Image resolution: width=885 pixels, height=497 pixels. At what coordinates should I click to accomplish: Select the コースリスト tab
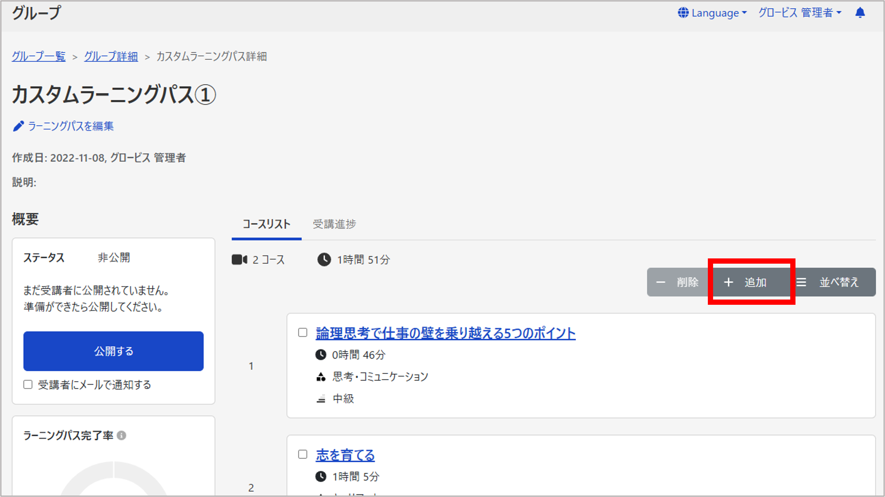[x=266, y=224]
